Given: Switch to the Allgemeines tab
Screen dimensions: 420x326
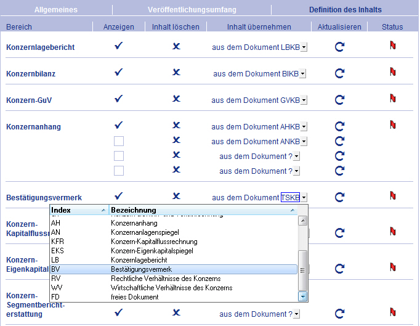Looking at the screenshot, I should pyautogui.click(x=56, y=10).
